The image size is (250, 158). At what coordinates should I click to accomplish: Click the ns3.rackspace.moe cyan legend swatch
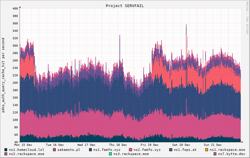click(111, 154)
